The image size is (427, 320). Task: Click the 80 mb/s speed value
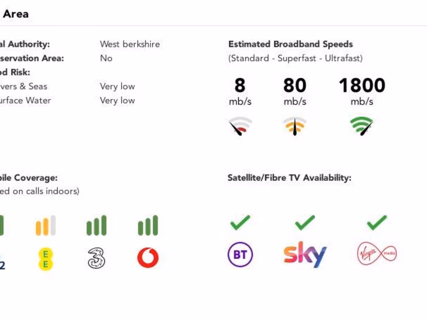295,86
